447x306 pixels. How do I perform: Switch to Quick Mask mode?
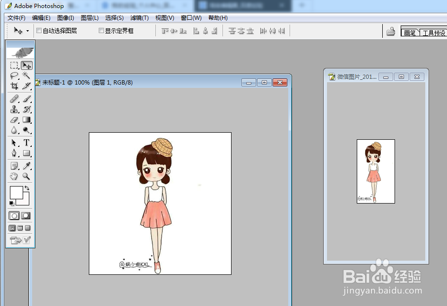26,216
